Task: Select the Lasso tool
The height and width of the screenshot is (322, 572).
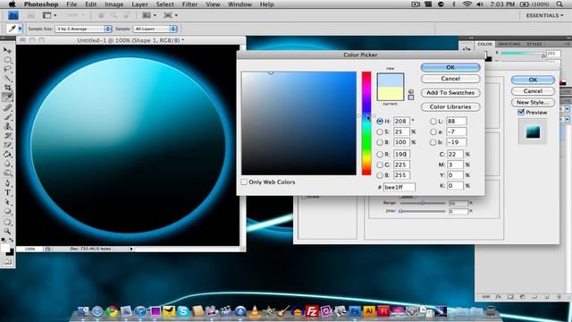Action: [7, 69]
